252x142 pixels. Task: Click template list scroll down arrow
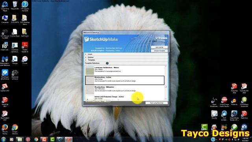(x=166, y=99)
